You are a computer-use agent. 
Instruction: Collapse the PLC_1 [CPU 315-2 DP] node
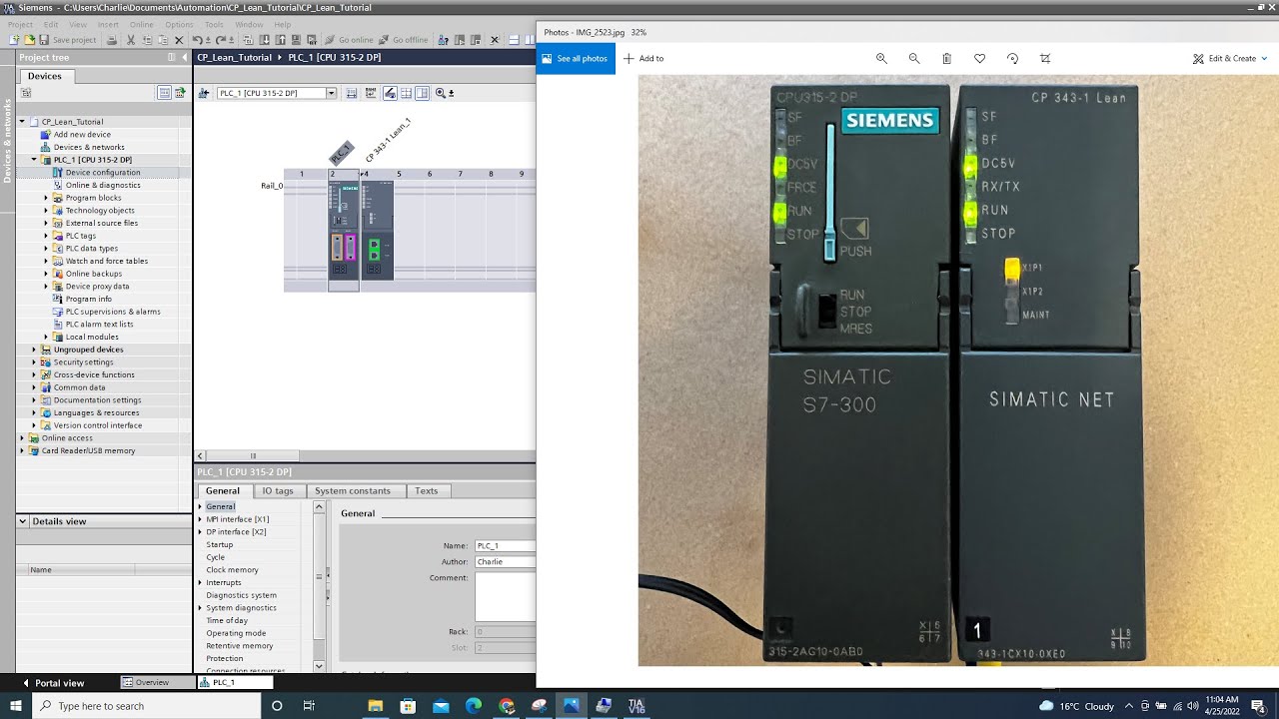(x=34, y=160)
